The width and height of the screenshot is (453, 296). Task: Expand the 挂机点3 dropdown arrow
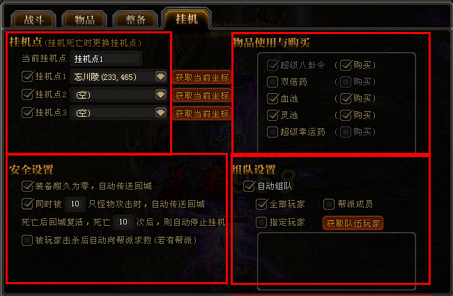pyautogui.click(x=160, y=113)
